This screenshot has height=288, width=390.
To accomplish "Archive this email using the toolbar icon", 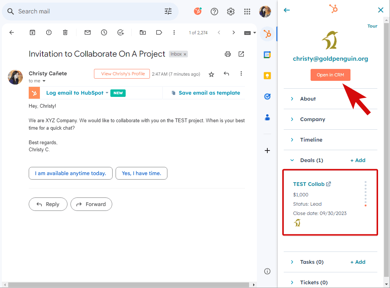I will (32, 32).
